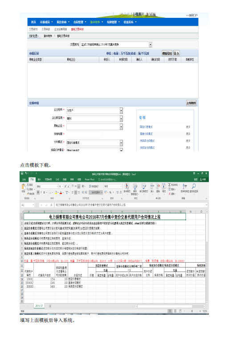Click the 导入 button
The image size is (232, 338).
[x=176, y=53]
